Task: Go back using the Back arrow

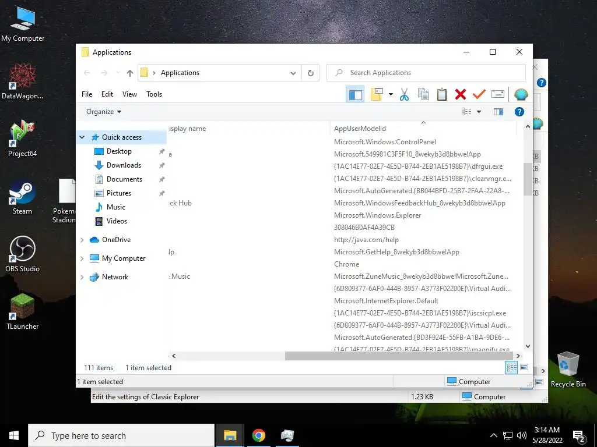Action: click(x=87, y=73)
